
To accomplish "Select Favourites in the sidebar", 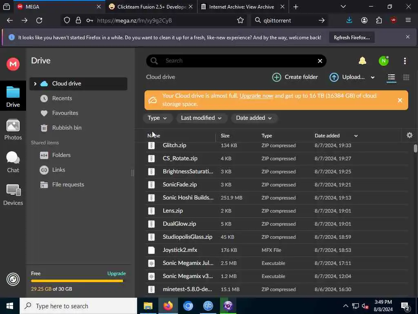I will click(65, 113).
